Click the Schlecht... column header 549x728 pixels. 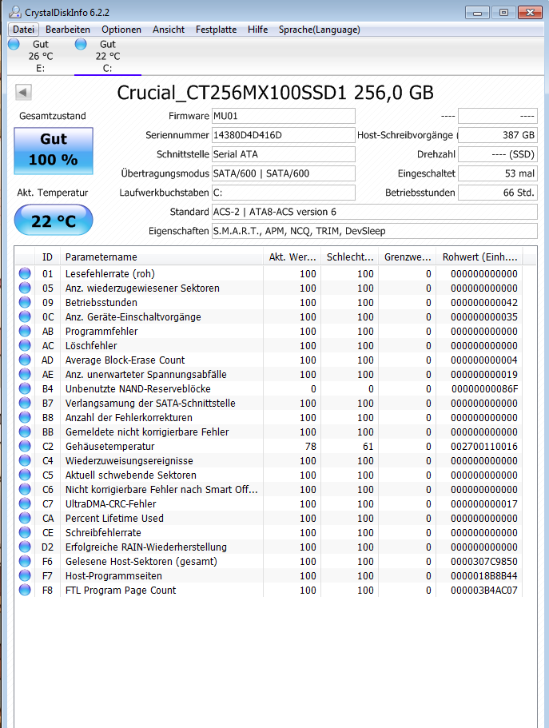(349, 257)
